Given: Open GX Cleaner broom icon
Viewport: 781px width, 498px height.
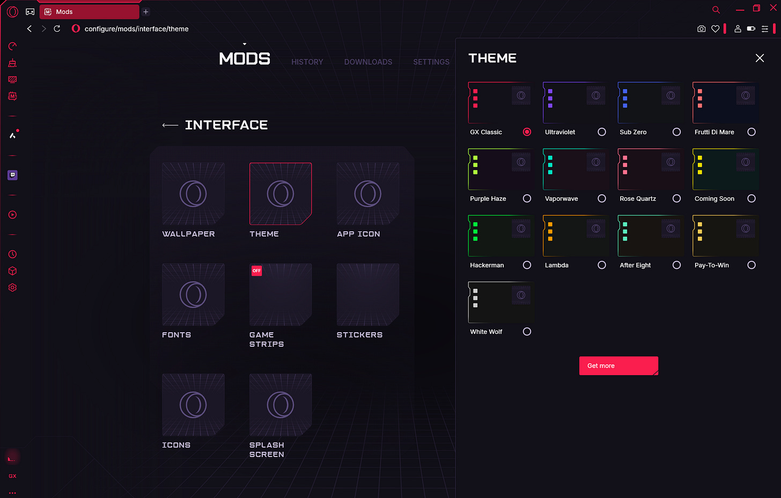Looking at the screenshot, I should [x=12, y=63].
